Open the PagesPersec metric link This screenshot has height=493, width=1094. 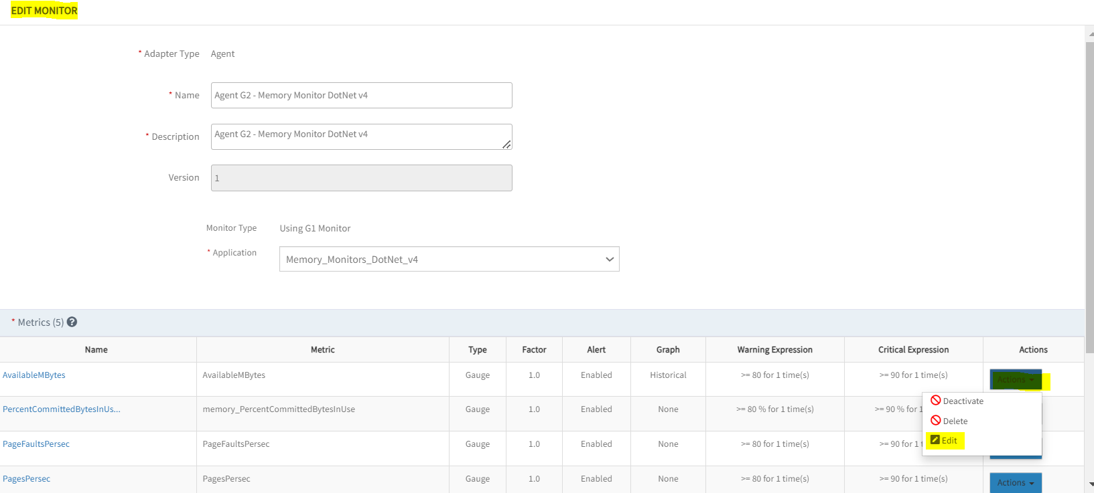[27, 479]
